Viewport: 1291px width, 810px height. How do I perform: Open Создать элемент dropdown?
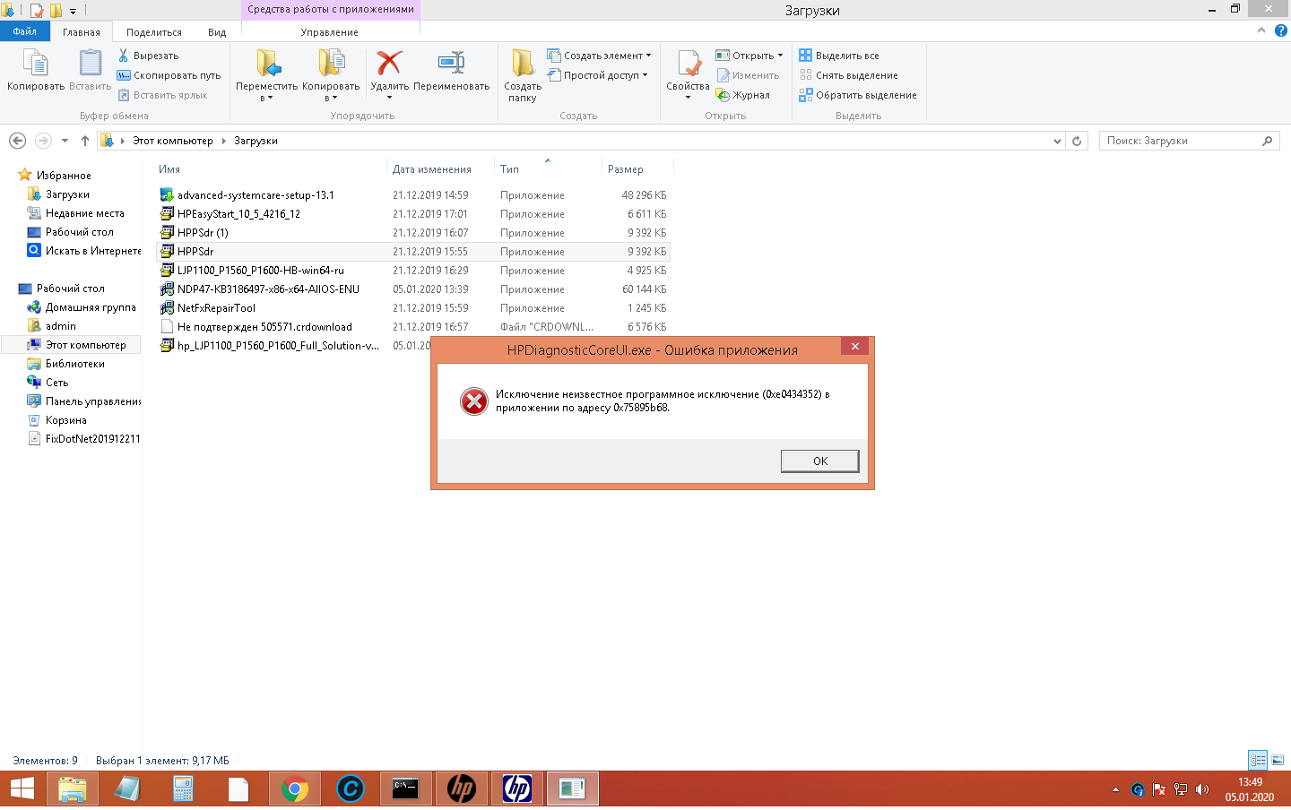pos(599,56)
